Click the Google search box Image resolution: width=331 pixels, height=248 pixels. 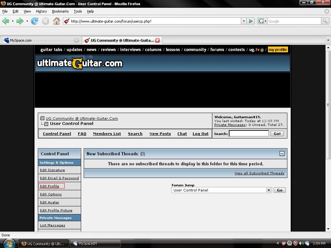294,21
